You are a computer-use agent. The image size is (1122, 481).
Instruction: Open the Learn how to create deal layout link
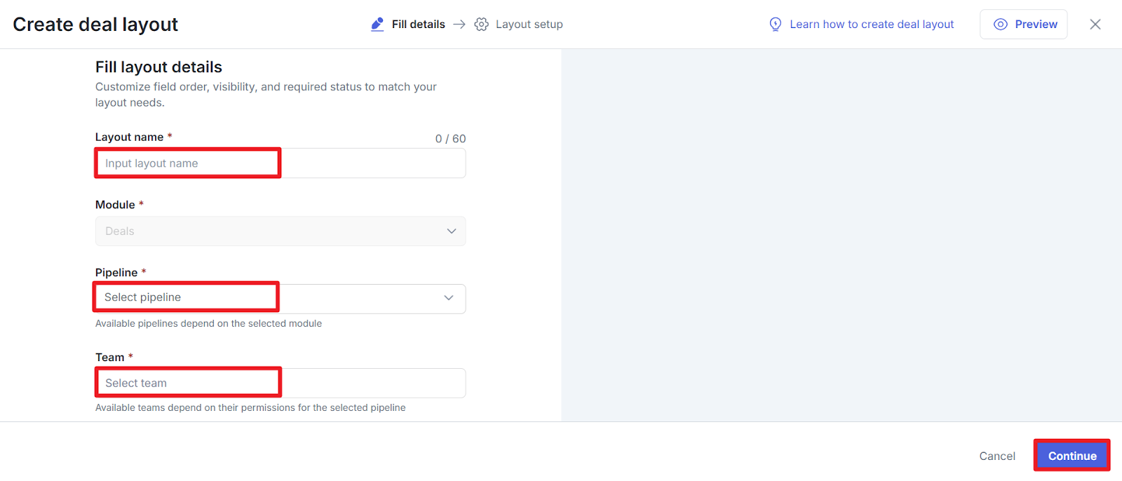pos(871,25)
